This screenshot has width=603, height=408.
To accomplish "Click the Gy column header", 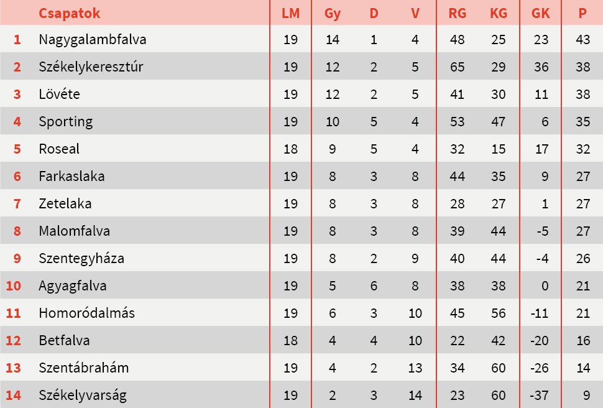I will pos(333,13).
